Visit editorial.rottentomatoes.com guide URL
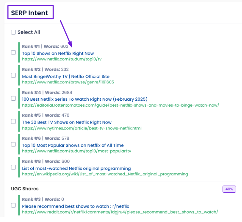242x222 pixels. (121, 105)
